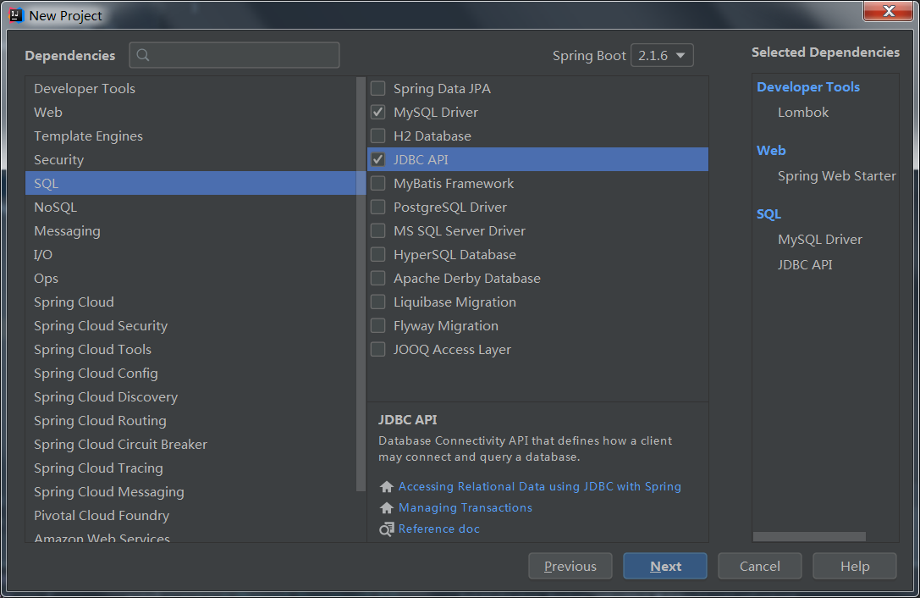Select Template Engines category
The image size is (920, 598).
[x=190, y=136]
